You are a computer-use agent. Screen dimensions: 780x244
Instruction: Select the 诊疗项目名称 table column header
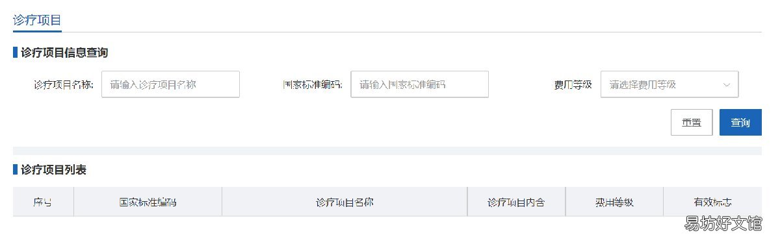point(344,202)
